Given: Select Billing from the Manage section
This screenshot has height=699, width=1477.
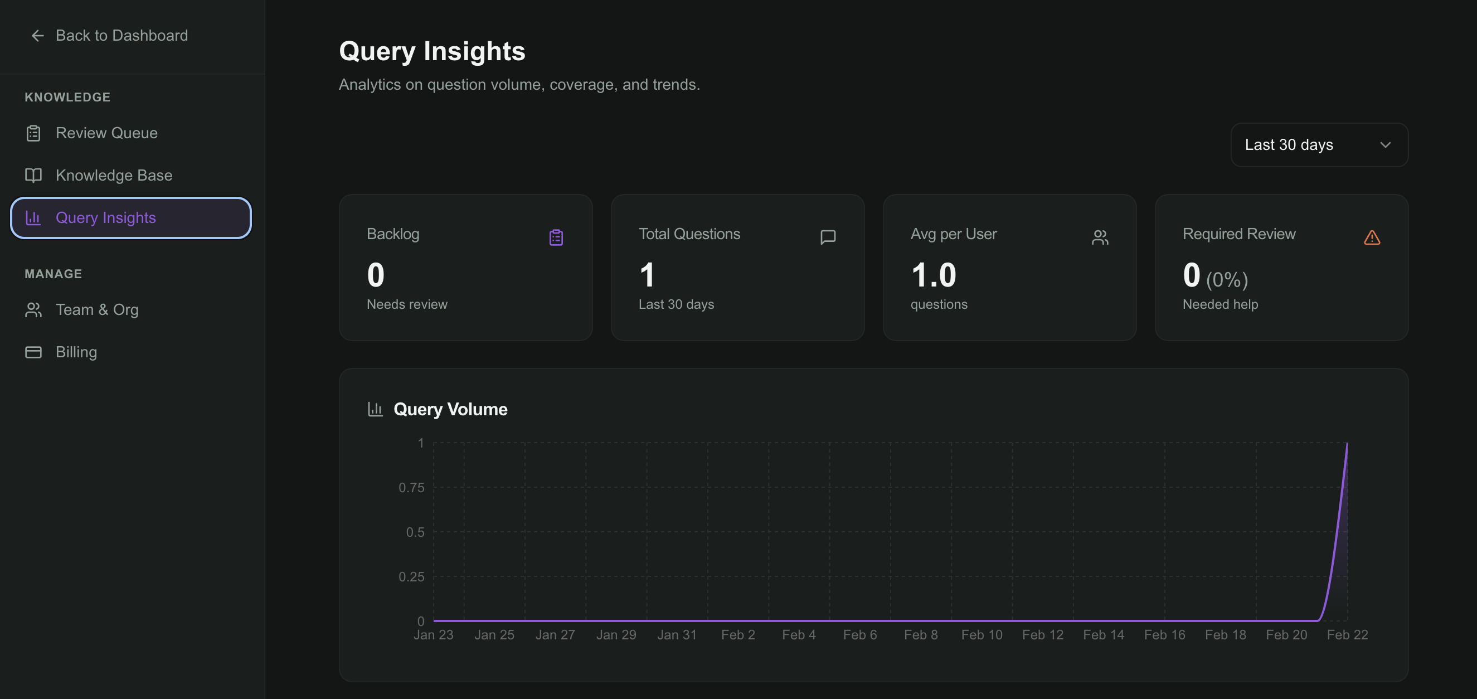Looking at the screenshot, I should tap(76, 352).
